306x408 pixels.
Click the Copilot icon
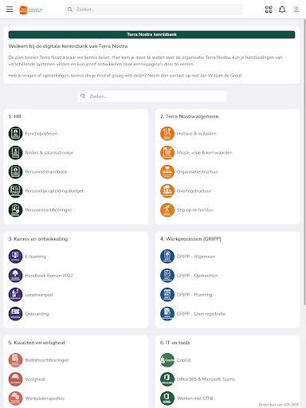click(167, 360)
